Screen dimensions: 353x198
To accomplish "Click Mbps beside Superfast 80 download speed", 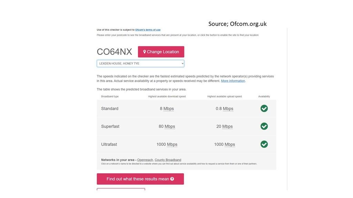I will click(170, 126).
